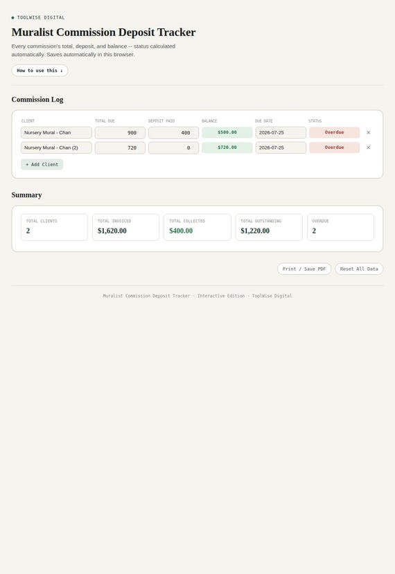This screenshot has width=395, height=574.
Task: Click Print / Save PDF
Action: (304, 269)
